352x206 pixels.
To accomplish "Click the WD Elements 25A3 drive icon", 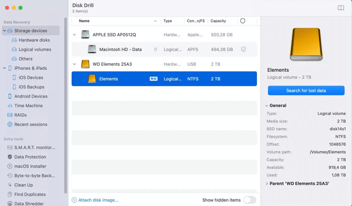I will coord(85,64).
